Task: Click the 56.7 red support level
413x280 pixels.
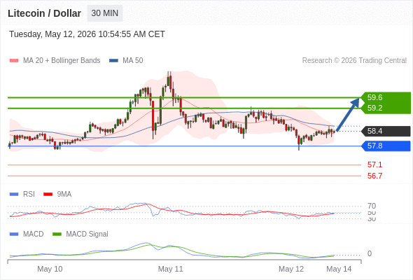Action: (374, 176)
